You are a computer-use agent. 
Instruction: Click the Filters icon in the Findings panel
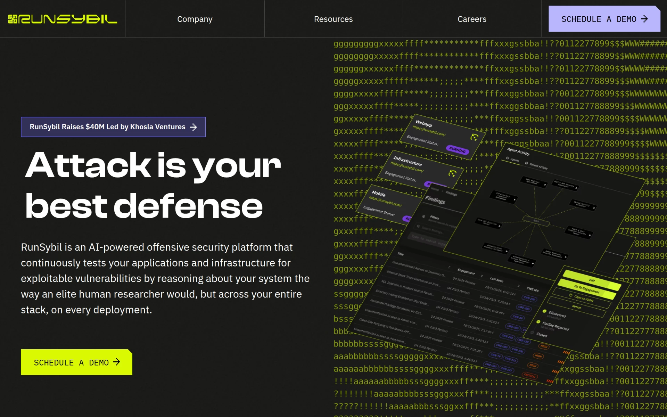point(423,216)
